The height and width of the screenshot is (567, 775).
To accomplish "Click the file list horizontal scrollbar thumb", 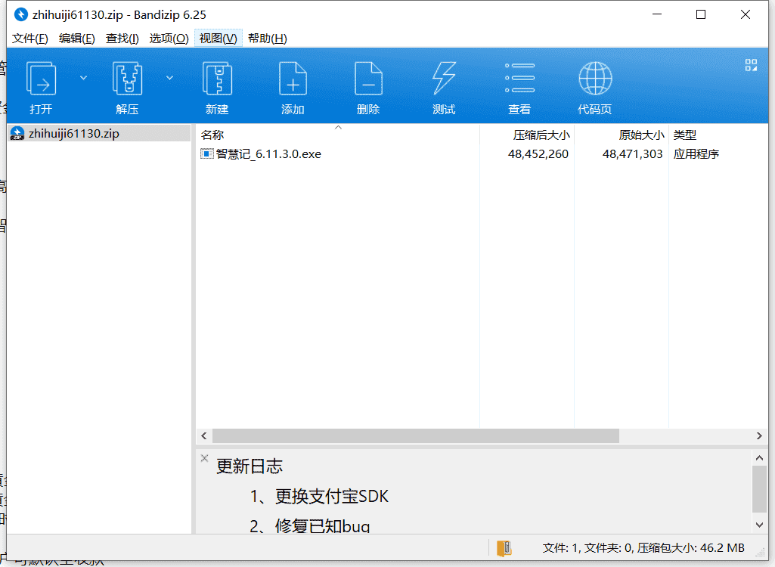I will 416,436.
